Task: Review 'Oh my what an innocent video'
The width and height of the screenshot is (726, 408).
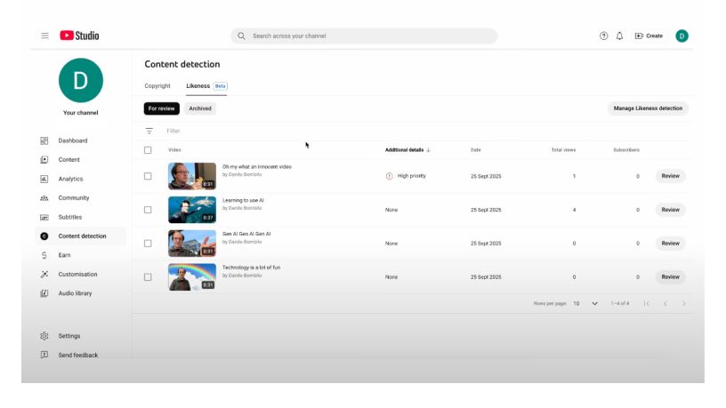Action: tap(670, 176)
